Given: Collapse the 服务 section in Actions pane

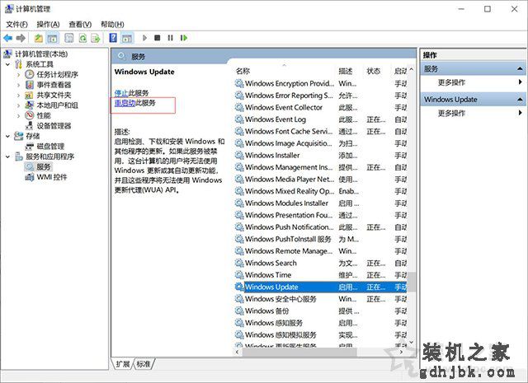Looking at the screenshot, I should pyautogui.click(x=520, y=69).
